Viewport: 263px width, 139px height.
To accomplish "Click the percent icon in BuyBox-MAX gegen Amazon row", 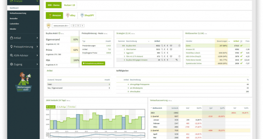I will 176,60.
